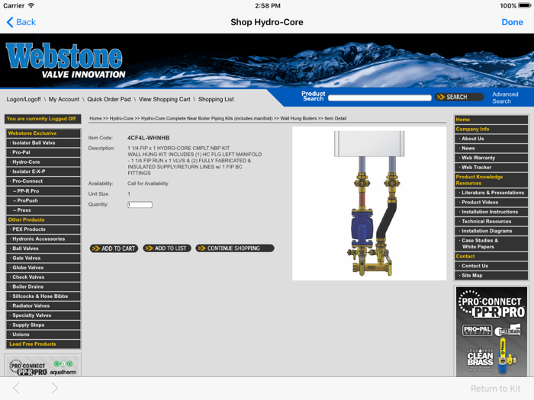
Task: Click the Product Search input field
Action: (380, 98)
